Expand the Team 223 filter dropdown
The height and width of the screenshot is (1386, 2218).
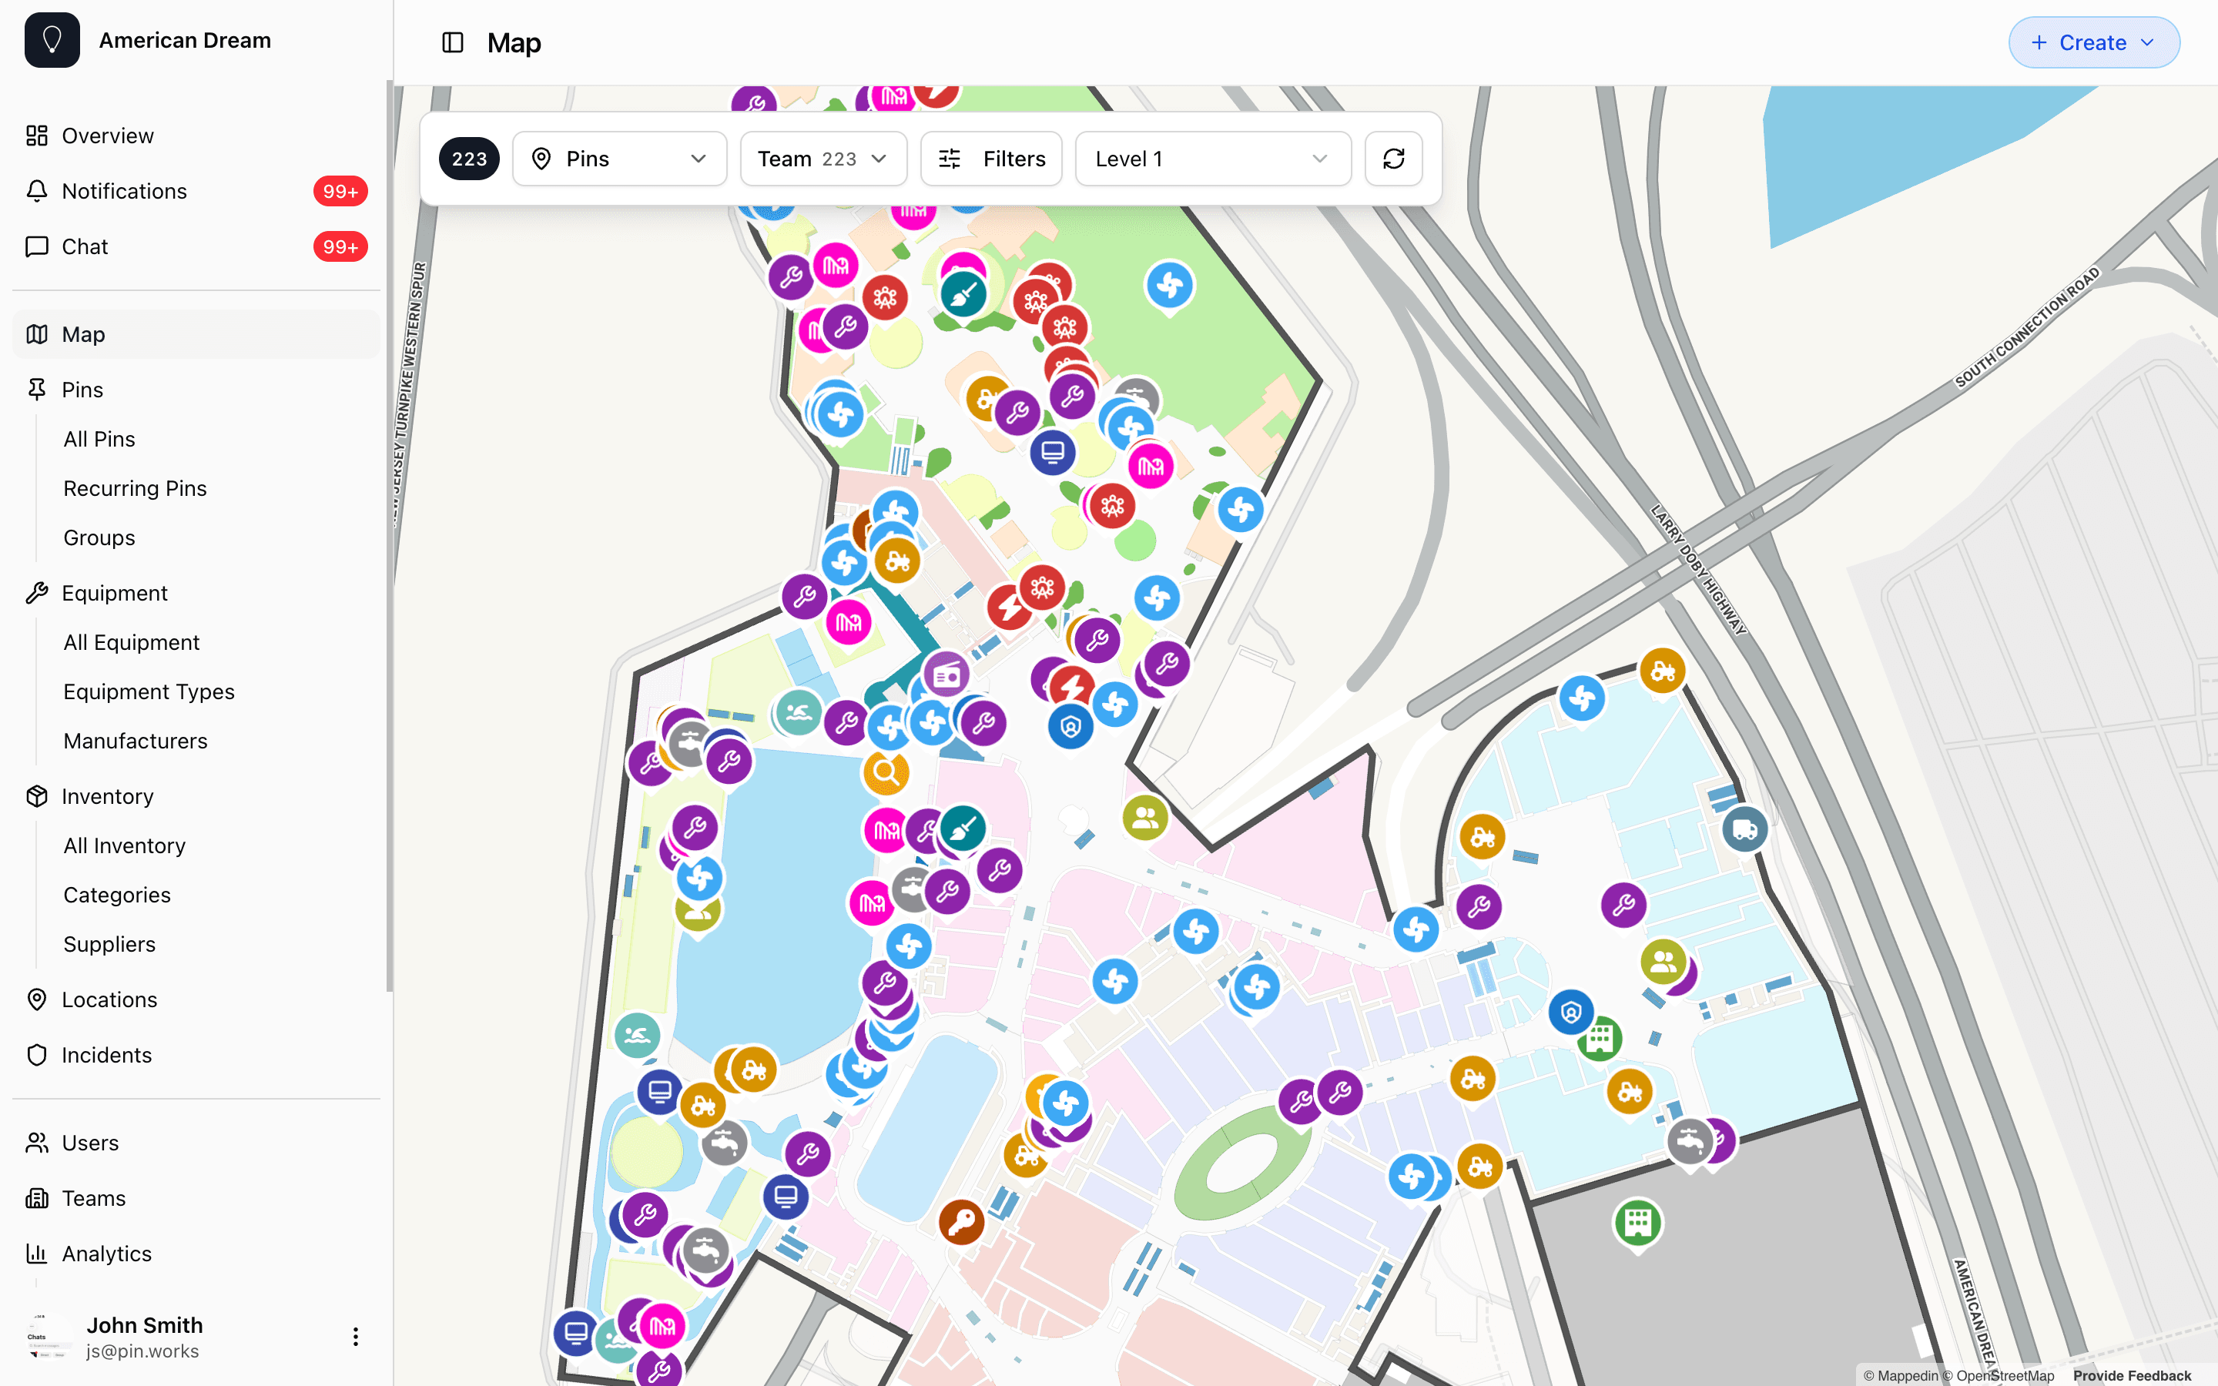pos(823,158)
